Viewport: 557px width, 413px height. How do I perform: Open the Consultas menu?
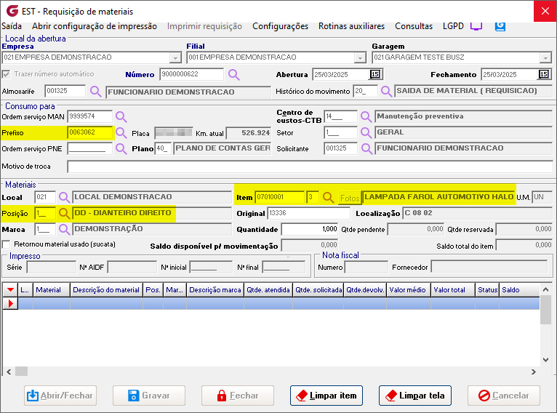click(414, 26)
